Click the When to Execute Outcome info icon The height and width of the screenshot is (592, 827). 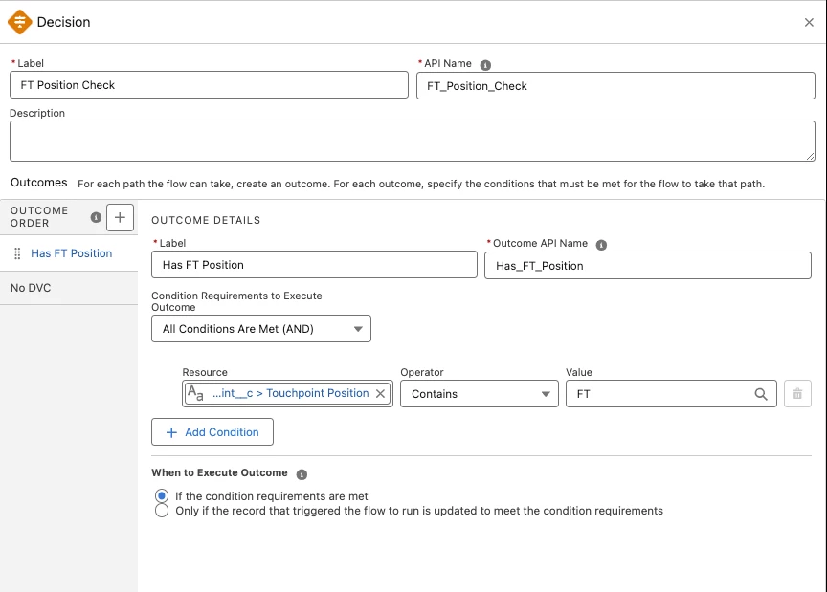[x=302, y=473]
